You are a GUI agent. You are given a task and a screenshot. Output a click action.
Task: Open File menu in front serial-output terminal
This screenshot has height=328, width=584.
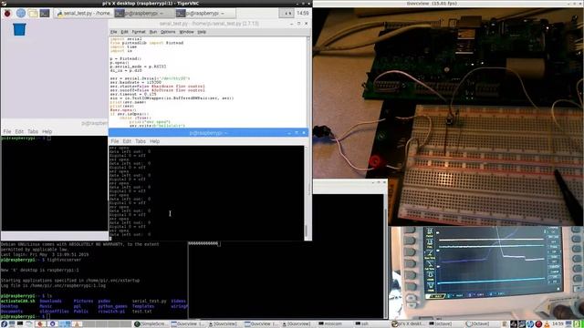(115, 141)
